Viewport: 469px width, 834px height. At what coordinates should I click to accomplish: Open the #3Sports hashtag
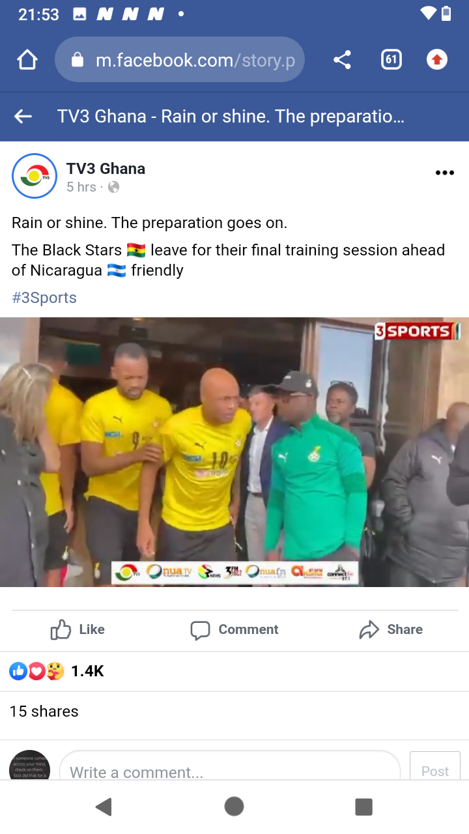(44, 298)
